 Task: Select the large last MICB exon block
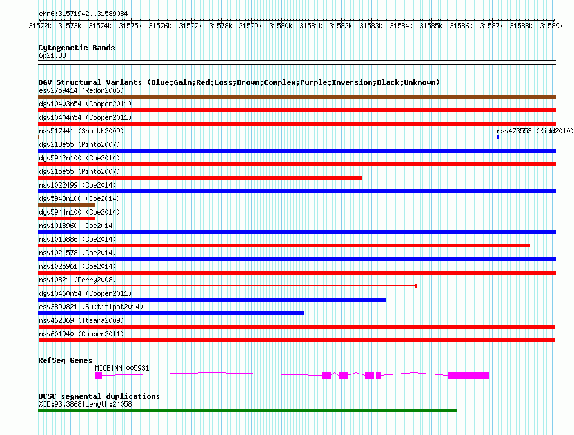coord(468,376)
